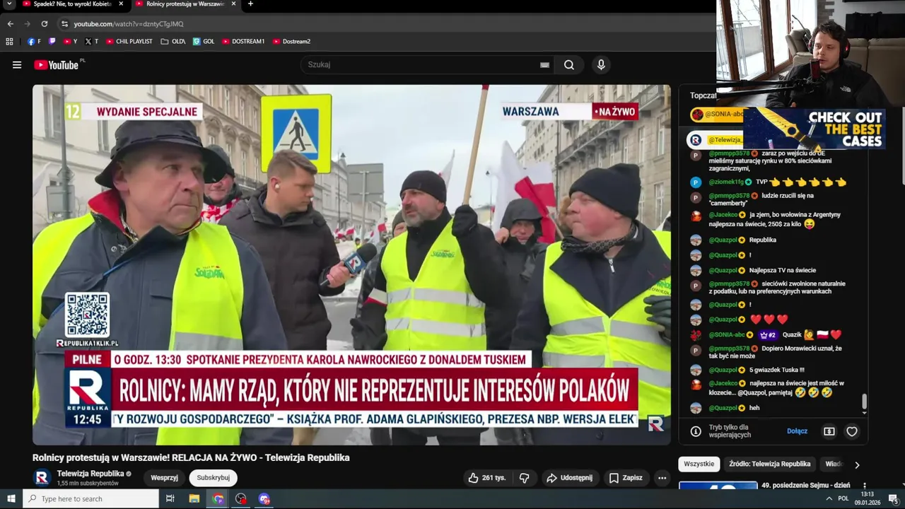
Task: Click chat message 'Najlepsza TV na świecie'
Action: point(783,271)
